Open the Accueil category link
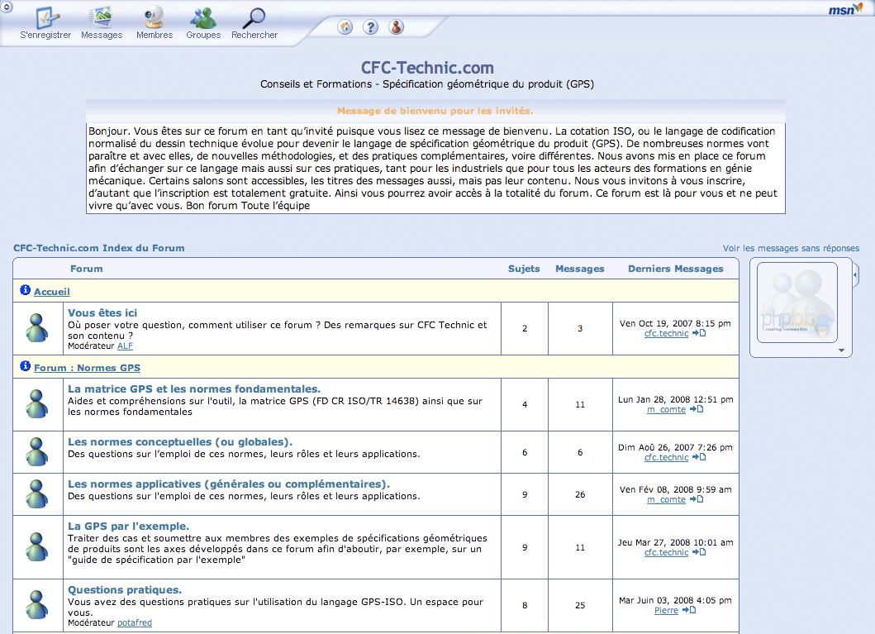This screenshot has height=634, width=875. pyautogui.click(x=51, y=292)
